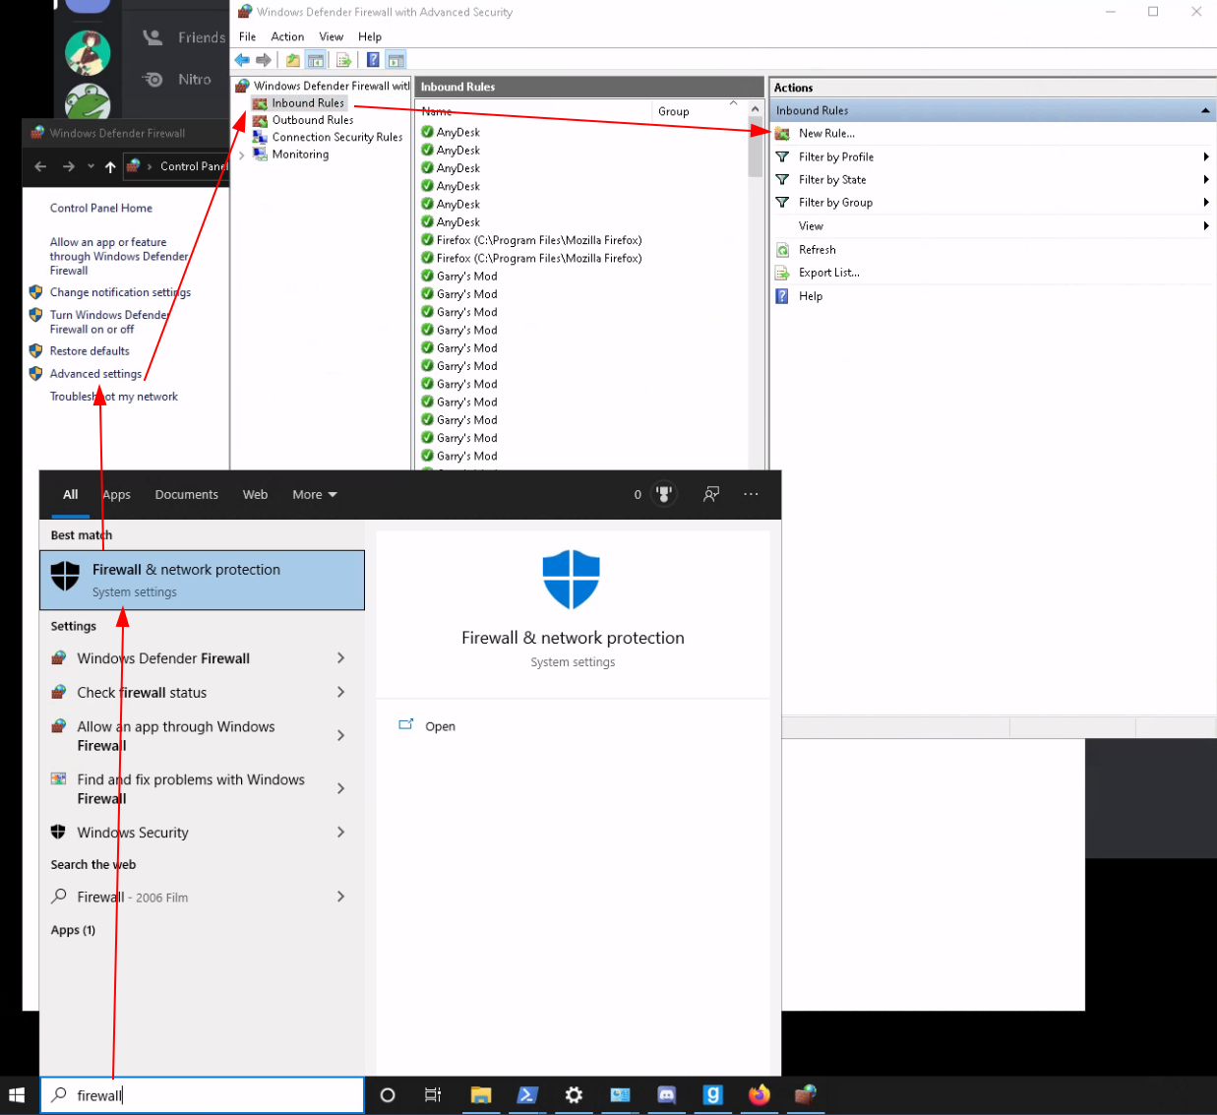Click the Back arrow in the Advanced Security toolbar

242,60
